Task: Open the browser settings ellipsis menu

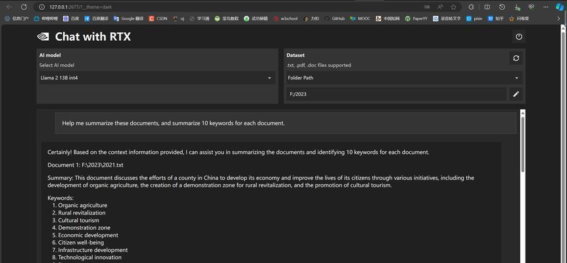Action: [546, 7]
